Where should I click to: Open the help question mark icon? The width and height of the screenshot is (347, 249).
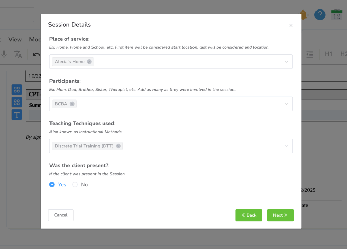(320, 15)
